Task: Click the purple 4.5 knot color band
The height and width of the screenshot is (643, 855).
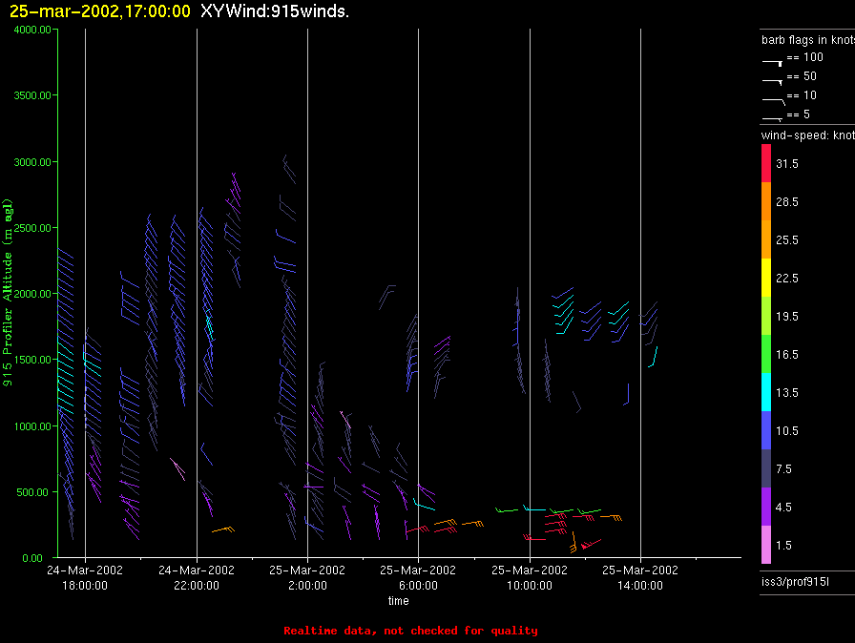Action: point(766,507)
